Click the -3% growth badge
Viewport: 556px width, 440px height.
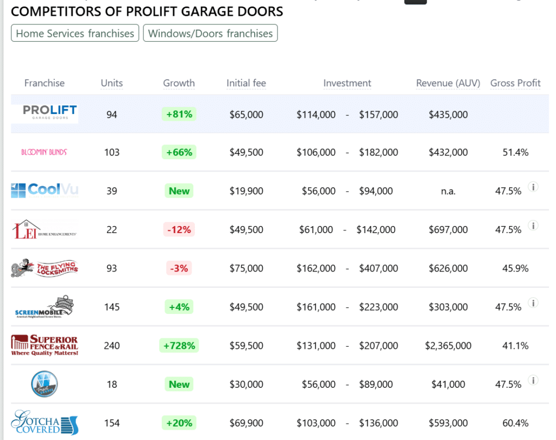pyautogui.click(x=179, y=268)
